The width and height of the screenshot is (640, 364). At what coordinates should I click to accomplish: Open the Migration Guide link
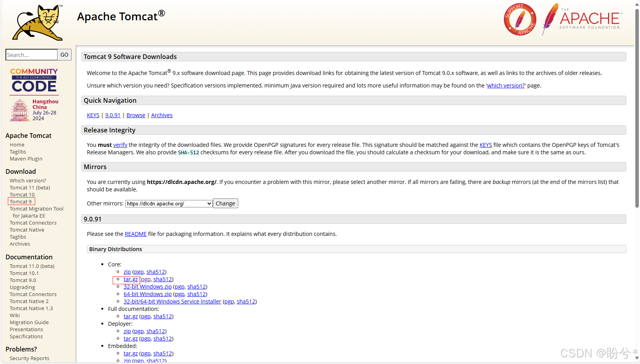29,322
